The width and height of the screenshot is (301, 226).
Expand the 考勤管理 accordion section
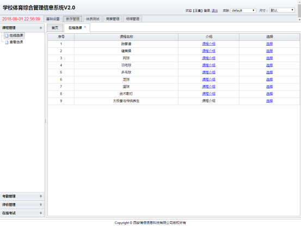22,196
